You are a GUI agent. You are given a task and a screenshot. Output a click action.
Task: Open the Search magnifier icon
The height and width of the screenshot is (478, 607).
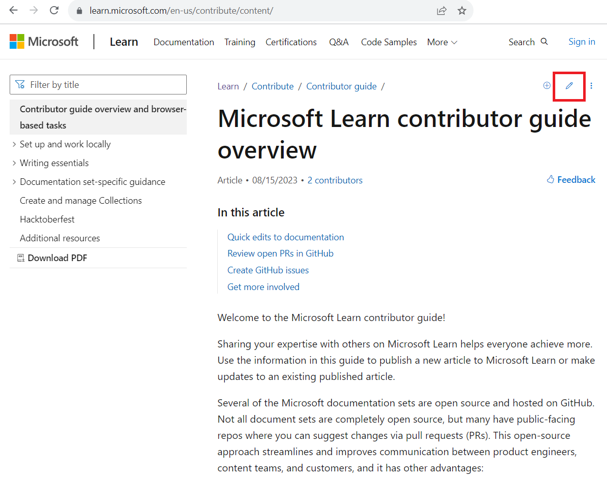(545, 42)
